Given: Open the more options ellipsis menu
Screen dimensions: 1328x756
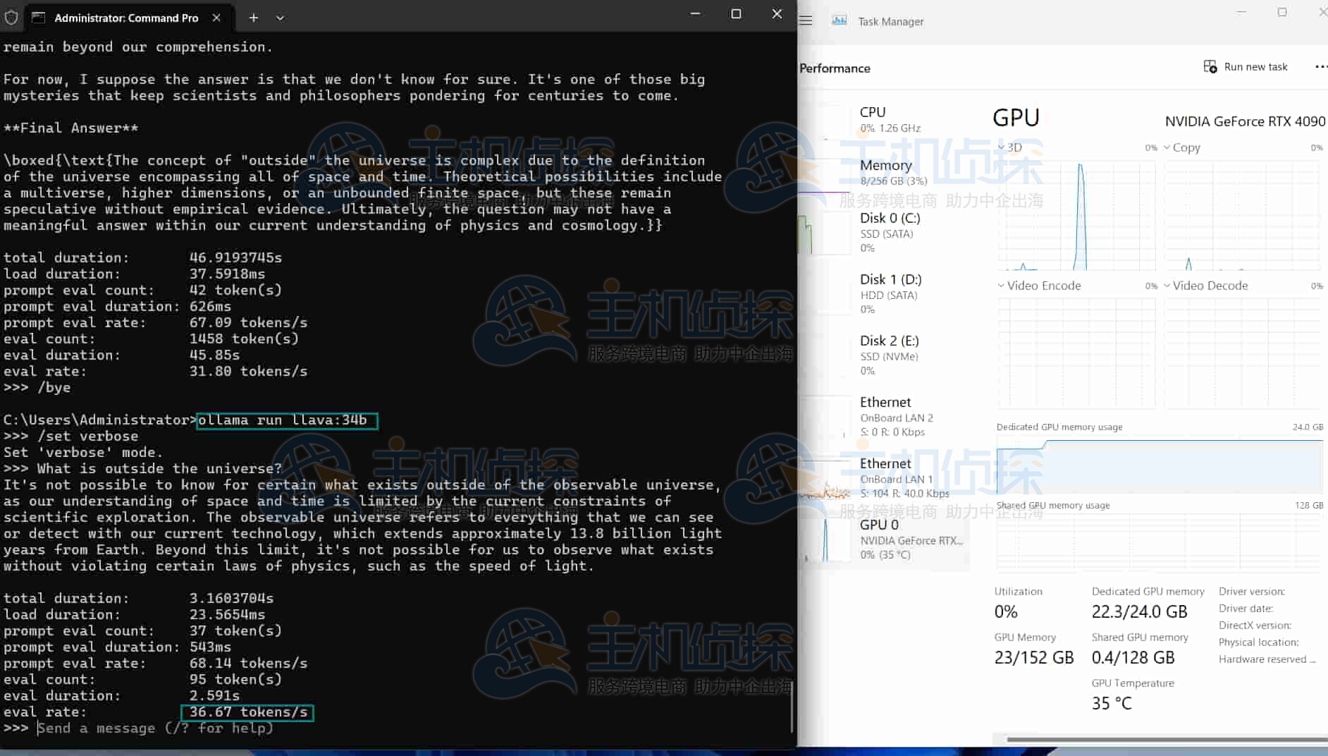Looking at the screenshot, I should (x=1322, y=66).
